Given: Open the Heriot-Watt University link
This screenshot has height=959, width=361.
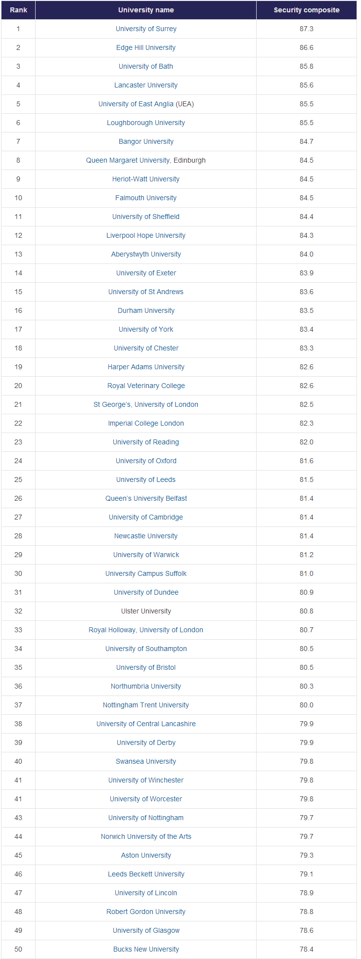Looking at the screenshot, I should (146, 179).
